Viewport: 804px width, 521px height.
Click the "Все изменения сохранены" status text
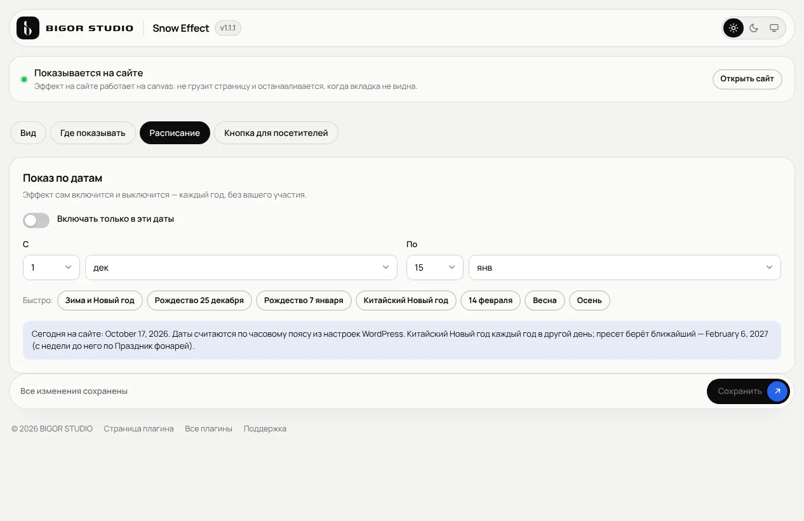74,391
